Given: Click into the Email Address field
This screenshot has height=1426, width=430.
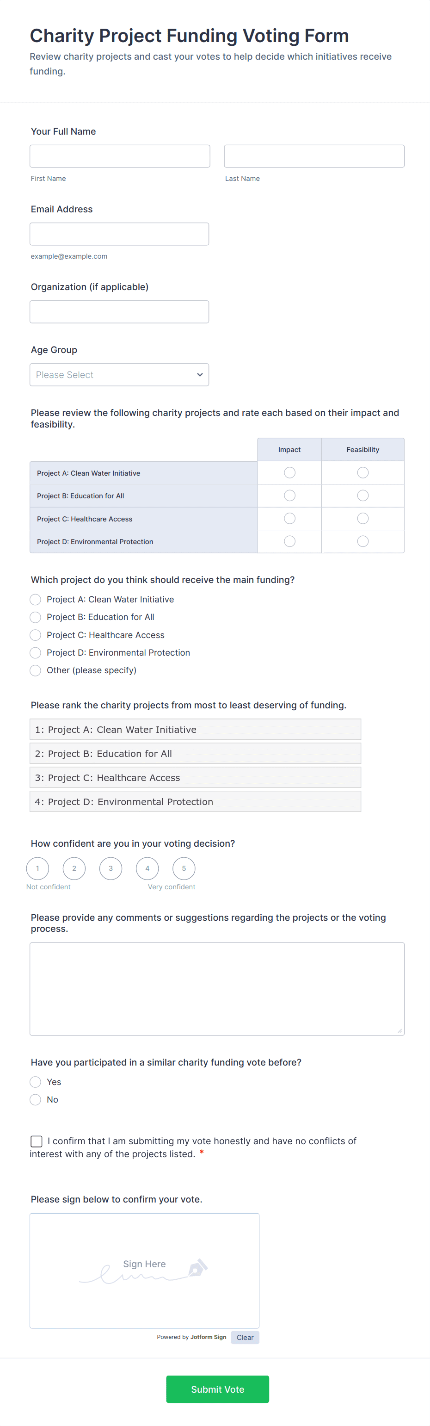Looking at the screenshot, I should 119,234.
